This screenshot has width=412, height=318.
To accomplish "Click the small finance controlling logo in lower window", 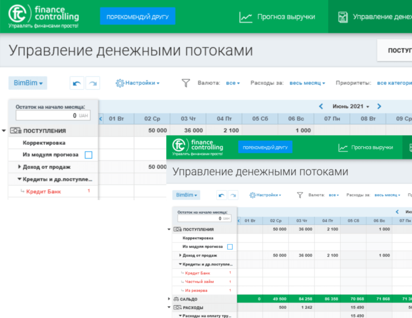I will (x=197, y=147).
